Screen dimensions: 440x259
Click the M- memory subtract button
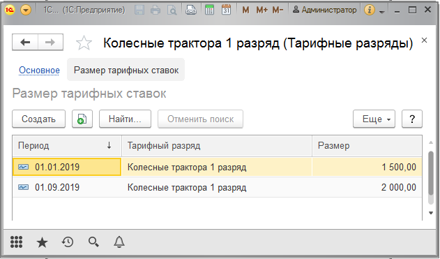pyautogui.click(x=278, y=10)
